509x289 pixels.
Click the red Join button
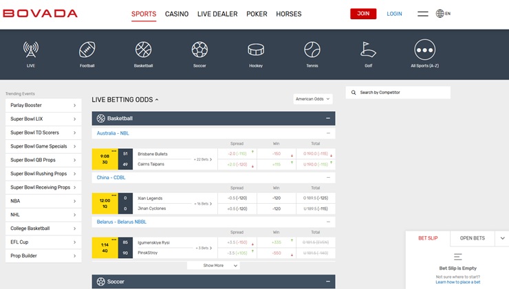click(x=363, y=14)
